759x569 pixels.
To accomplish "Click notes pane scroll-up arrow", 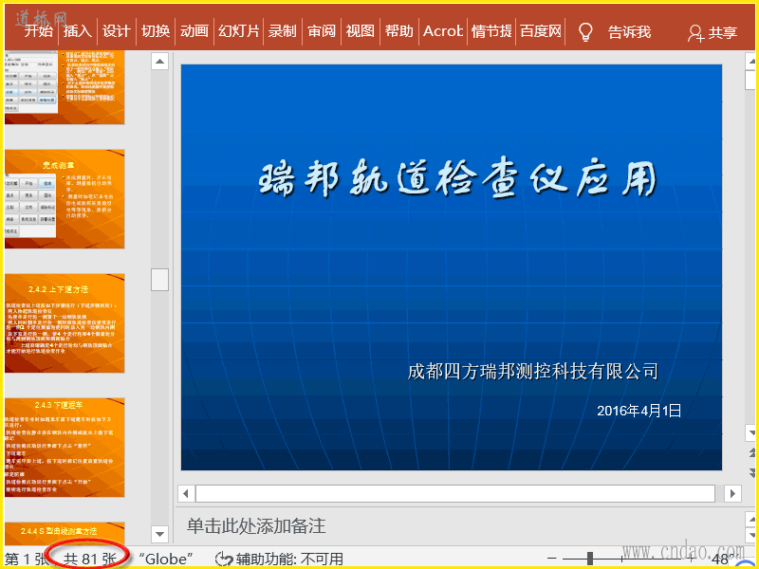I will [751, 520].
